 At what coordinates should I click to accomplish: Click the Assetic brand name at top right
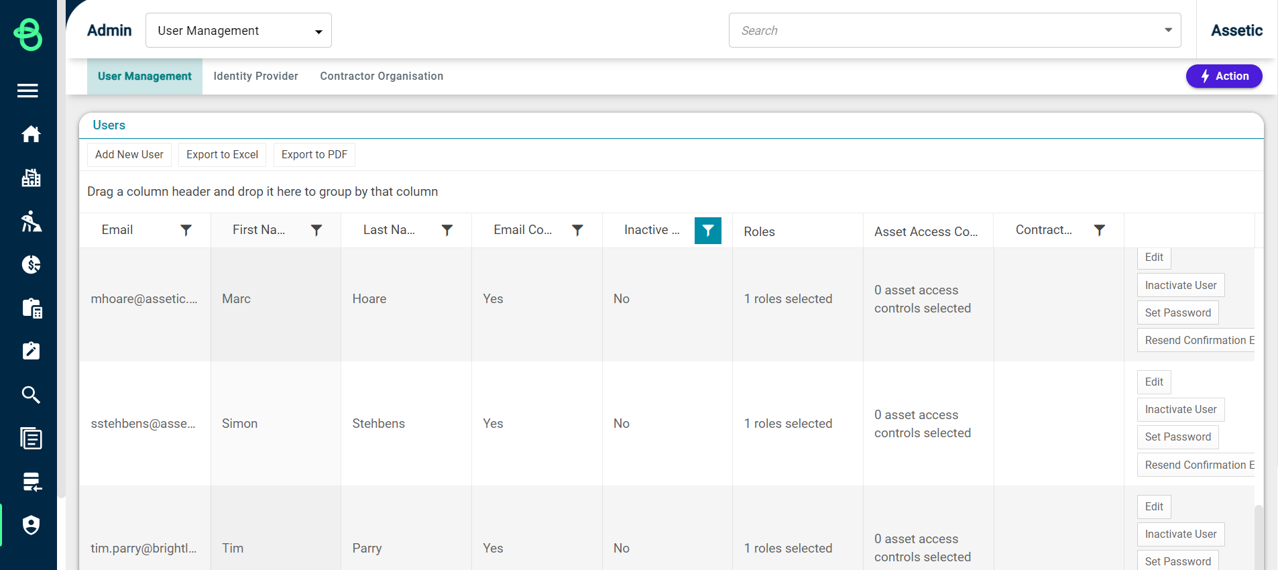(x=1236, y=30)
